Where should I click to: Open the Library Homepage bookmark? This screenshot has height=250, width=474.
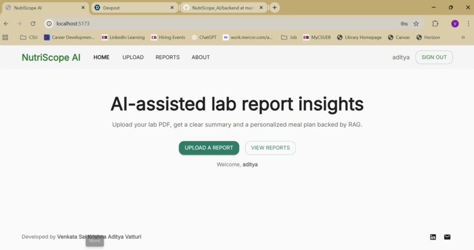[359, 38]
